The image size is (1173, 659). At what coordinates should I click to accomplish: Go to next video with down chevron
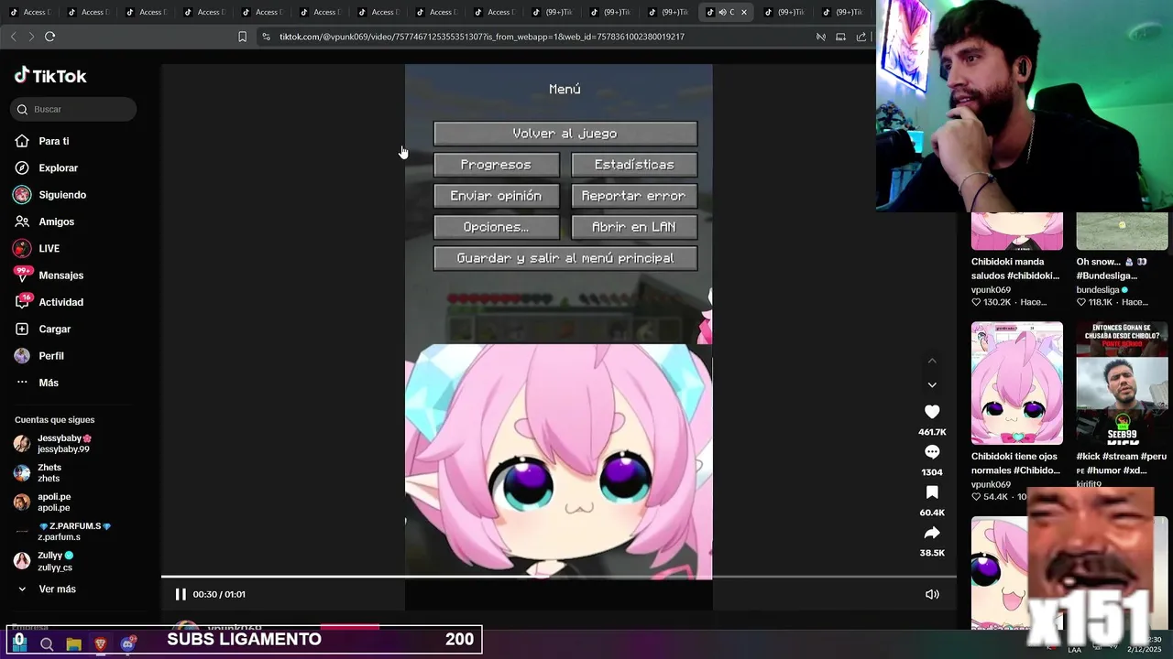[x=932, y=385]
